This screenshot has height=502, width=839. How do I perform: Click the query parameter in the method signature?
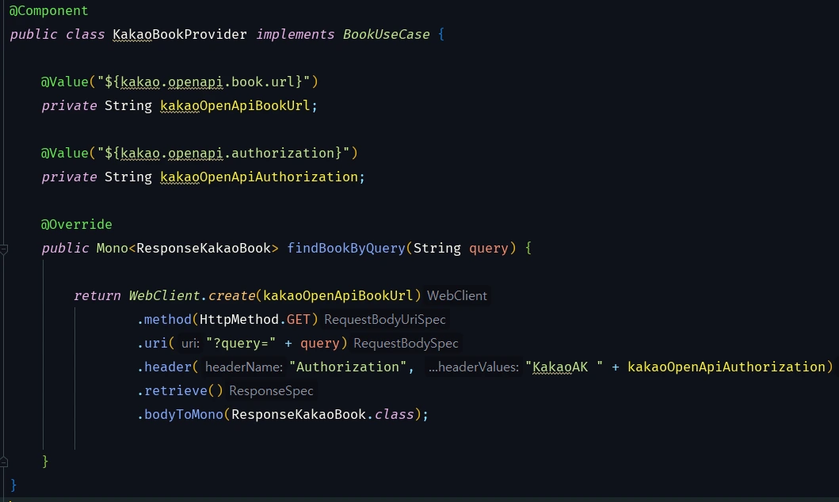pos(489,249)
